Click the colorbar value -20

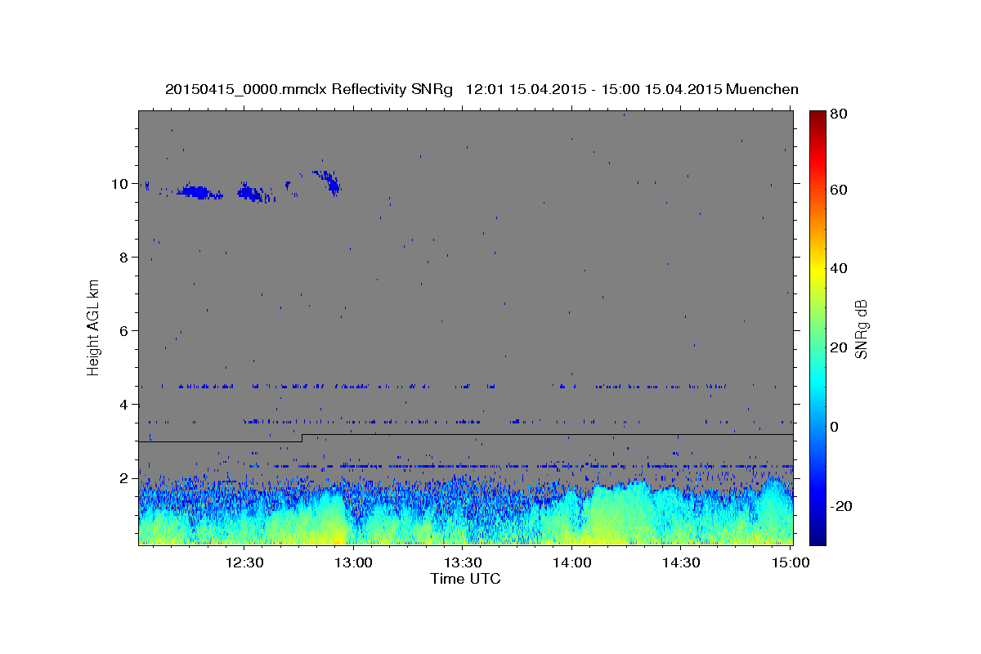pos(840,506)
